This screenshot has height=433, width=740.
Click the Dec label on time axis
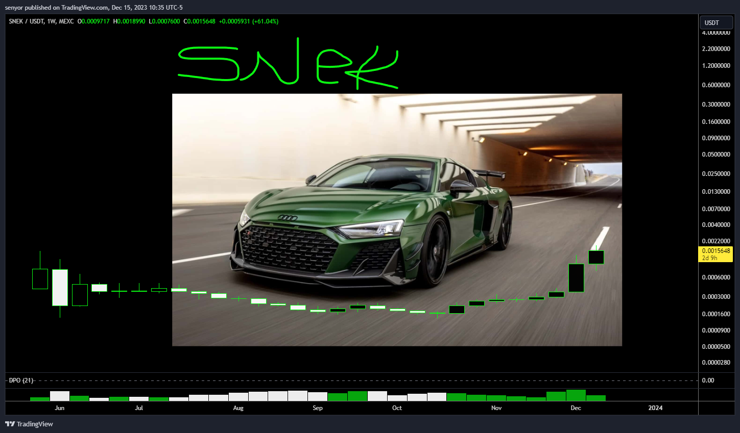pos(576,408)
